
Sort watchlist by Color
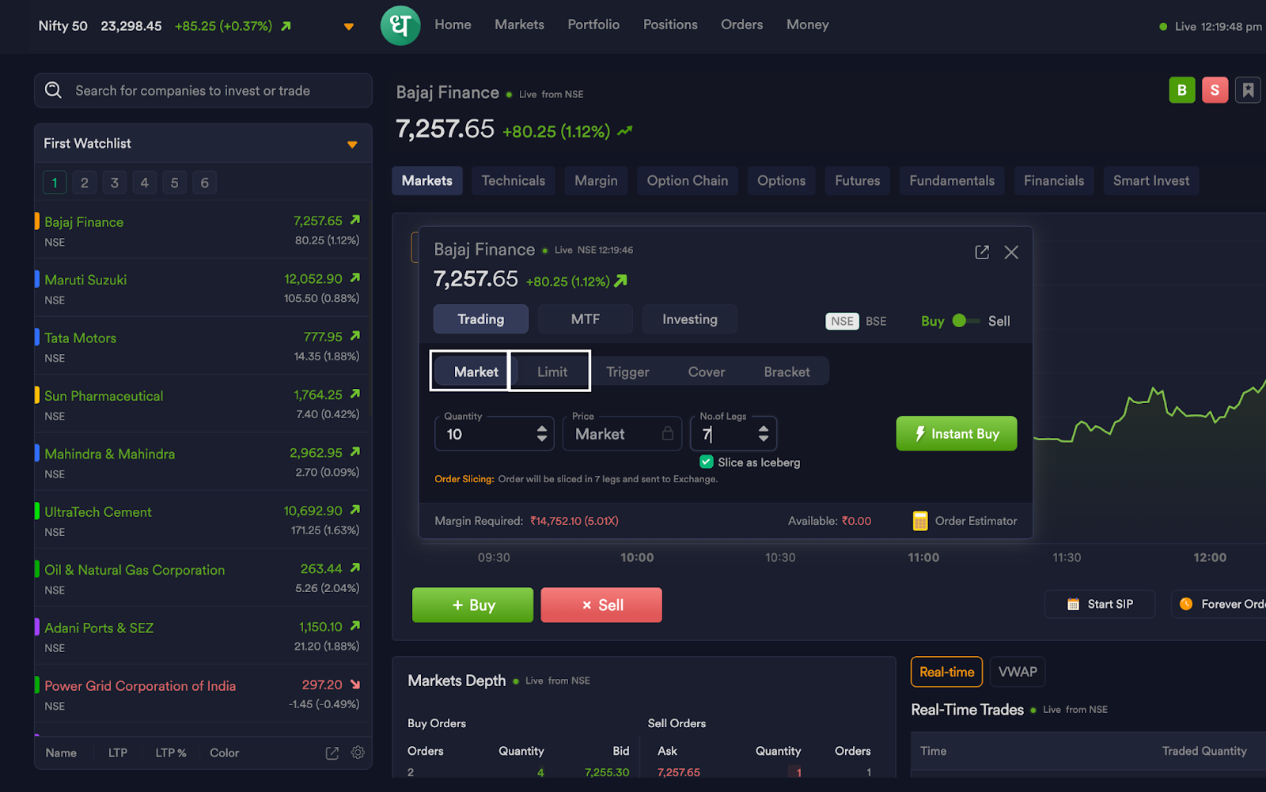pyautogui.click(x=225, y=752)
